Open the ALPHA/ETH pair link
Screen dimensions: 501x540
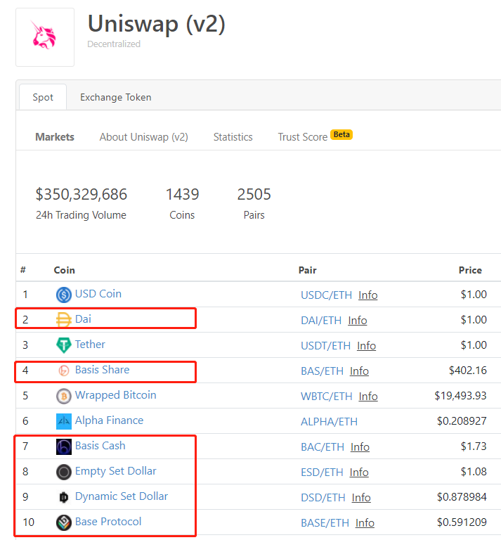(x=329, y=422)
